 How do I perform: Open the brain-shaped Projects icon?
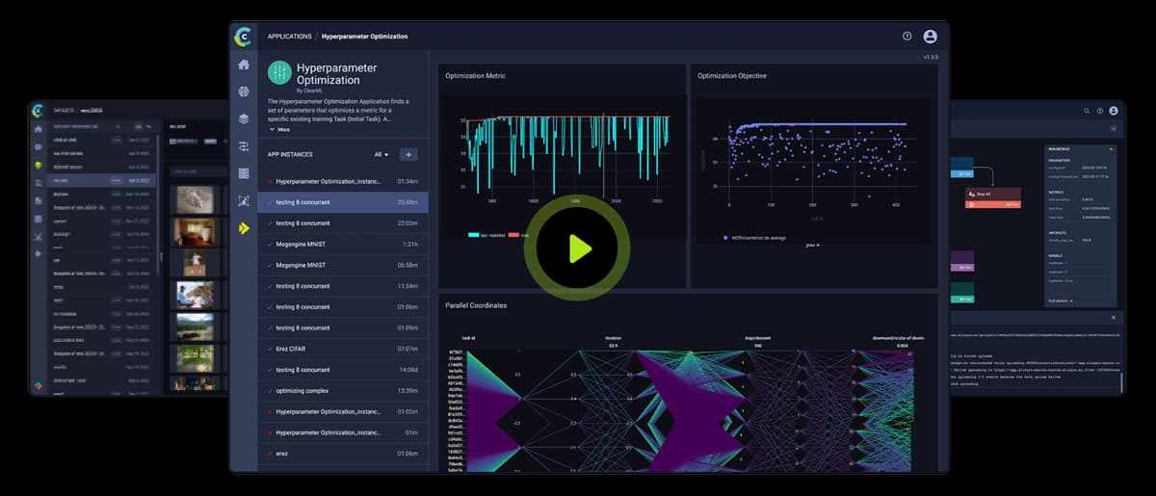(244, 91)
